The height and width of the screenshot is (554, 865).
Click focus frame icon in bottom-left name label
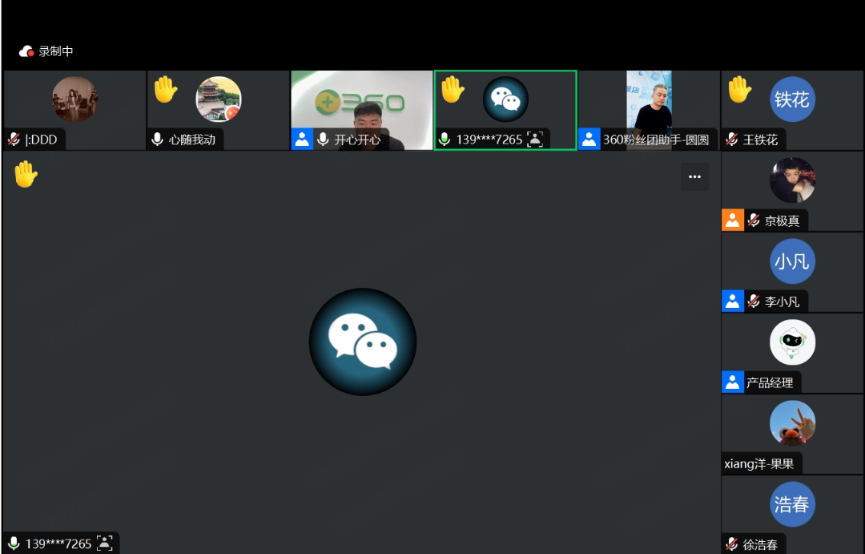pyautogui.click(x=104, y=544)
